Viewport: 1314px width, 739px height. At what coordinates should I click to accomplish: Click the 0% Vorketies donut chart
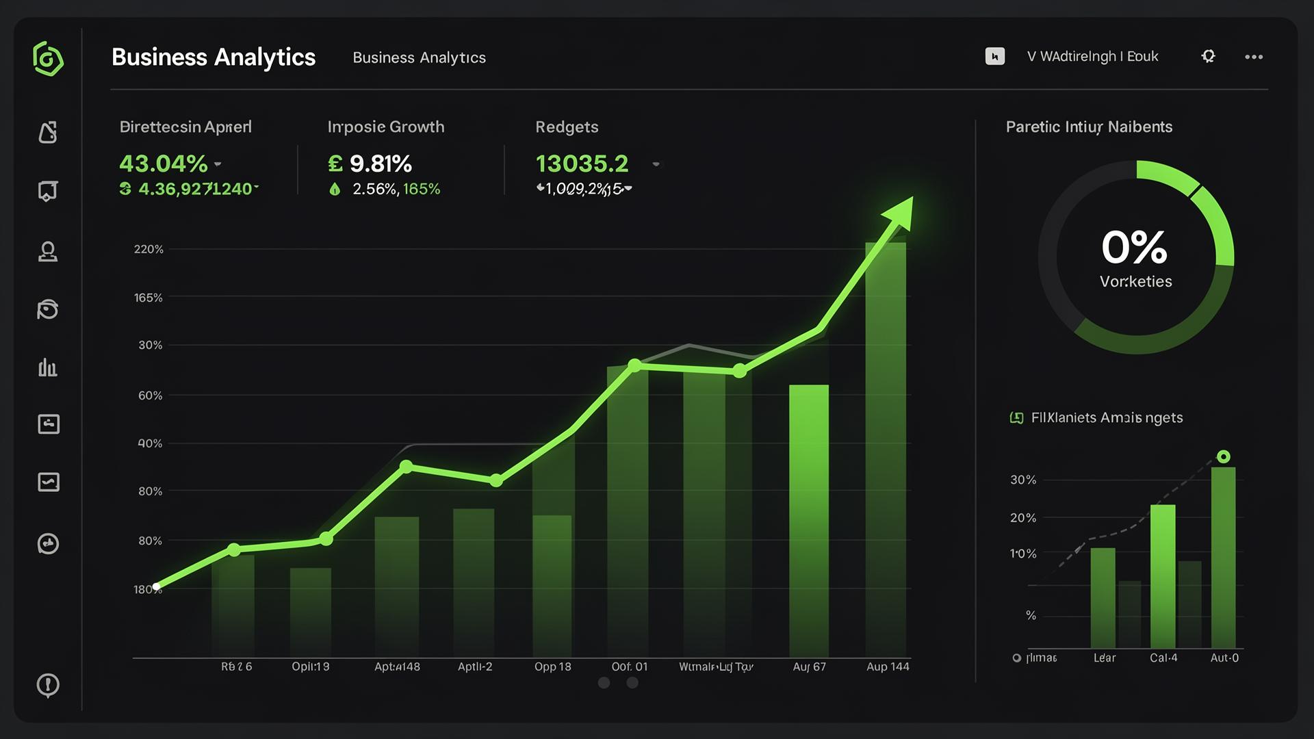1136,257
